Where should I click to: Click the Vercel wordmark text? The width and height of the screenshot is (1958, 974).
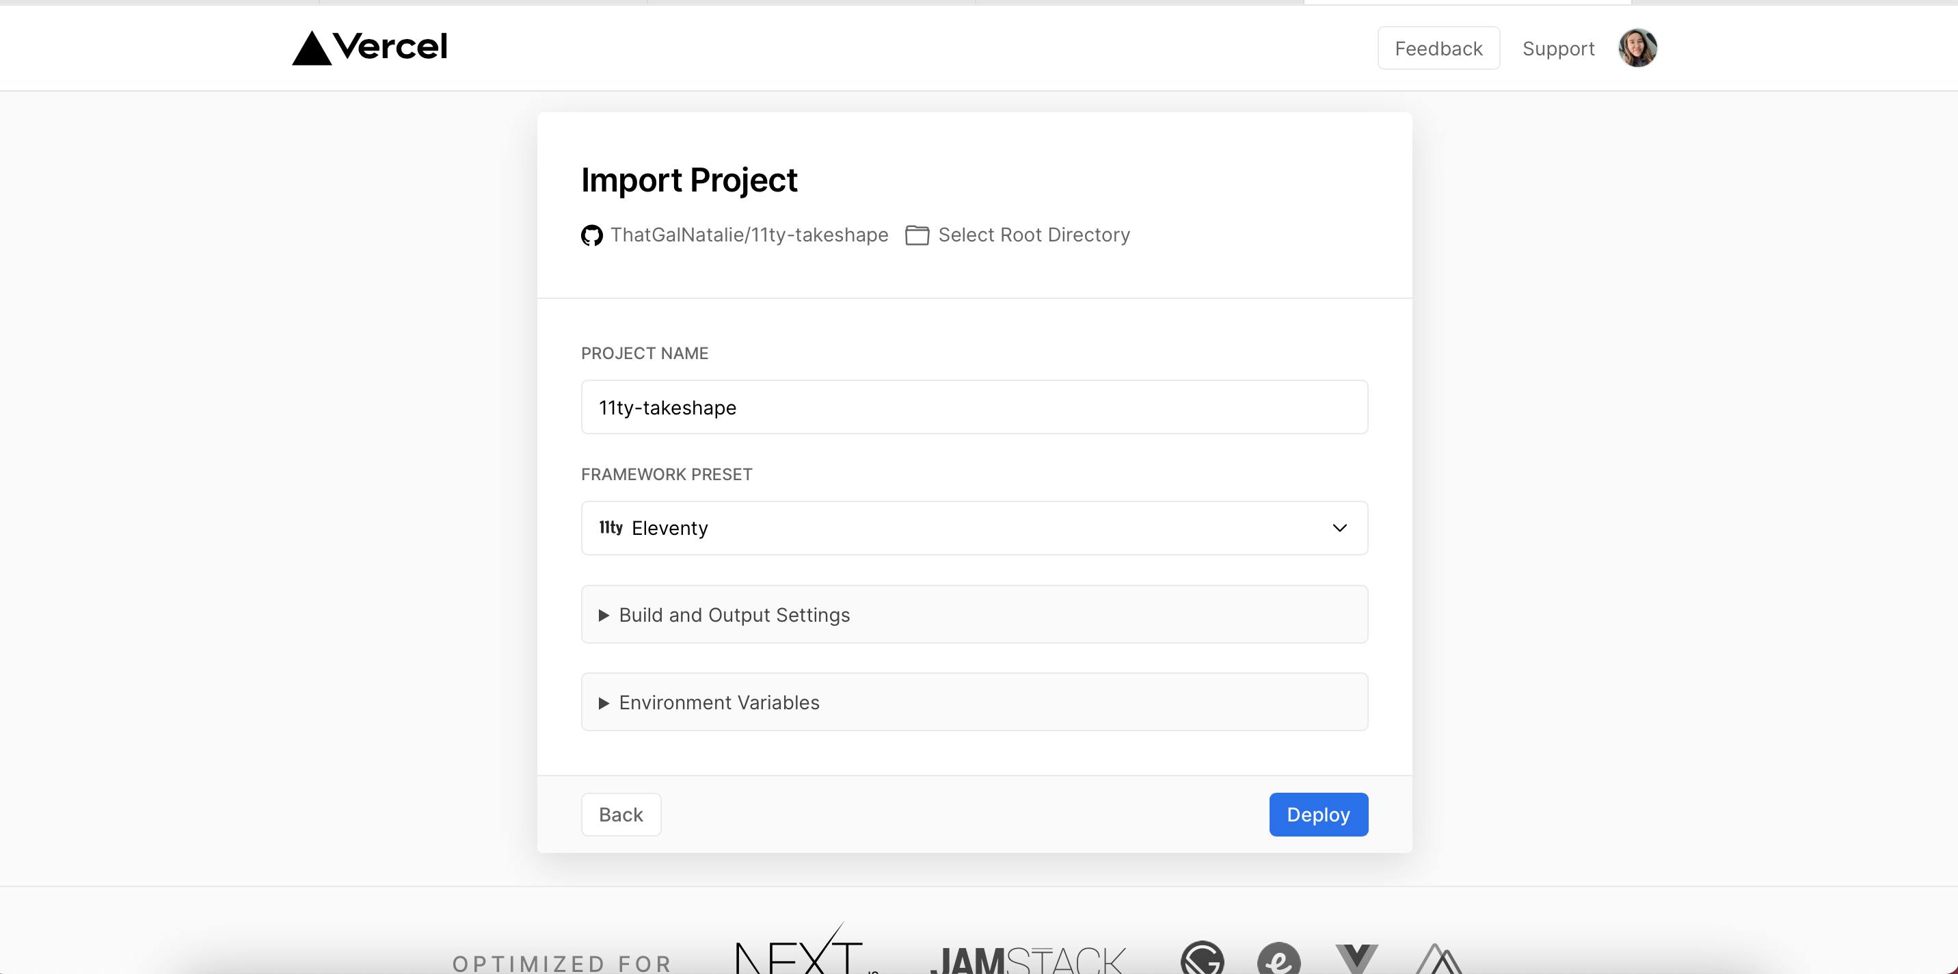click(390, 47)
